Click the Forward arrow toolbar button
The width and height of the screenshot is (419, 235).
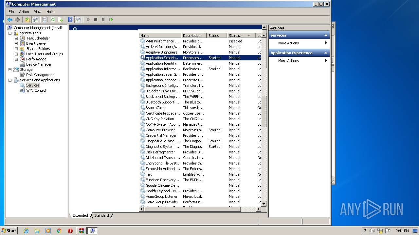(17, 20)
